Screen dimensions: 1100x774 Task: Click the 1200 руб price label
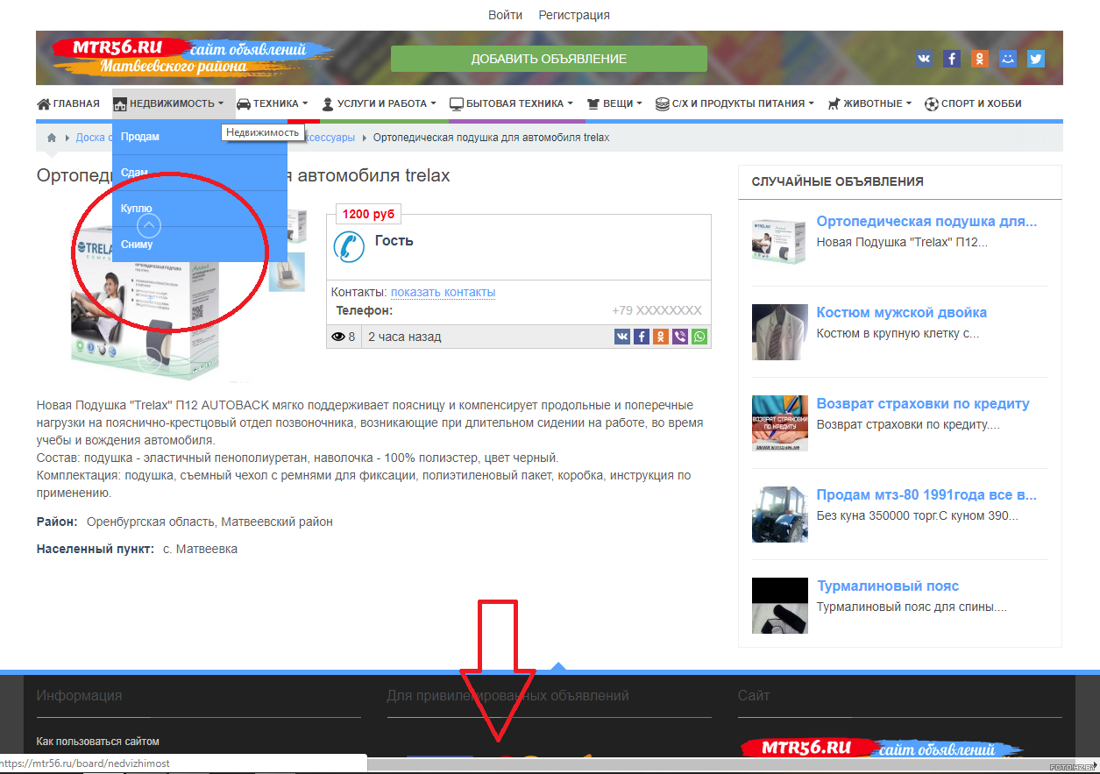pyautogui.click(x=369, y=214)
